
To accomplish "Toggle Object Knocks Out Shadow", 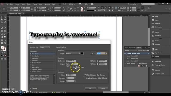I will pyautogui.click(x=85, y=75).
